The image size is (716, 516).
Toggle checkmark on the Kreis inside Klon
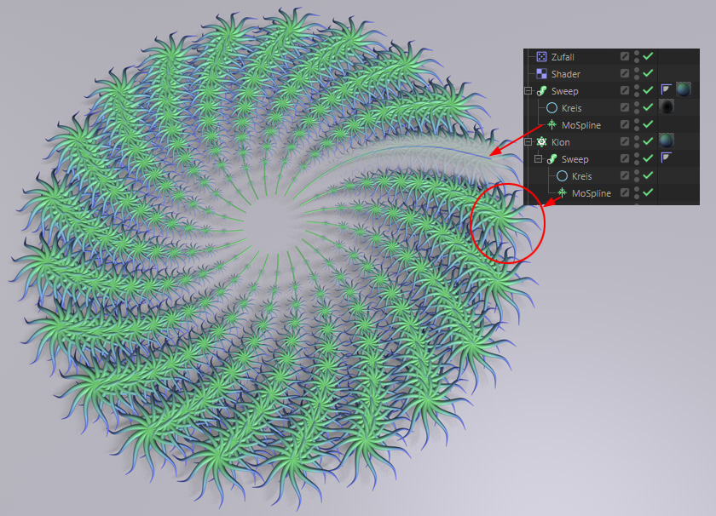[648, 175]
